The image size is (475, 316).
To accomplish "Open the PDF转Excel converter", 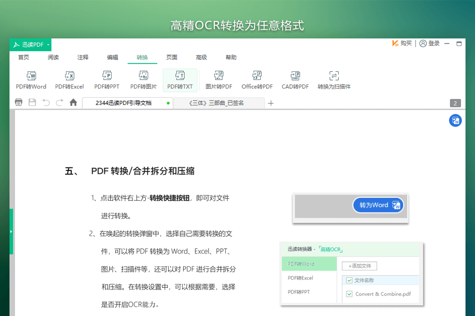I will [x=69, y=80].
